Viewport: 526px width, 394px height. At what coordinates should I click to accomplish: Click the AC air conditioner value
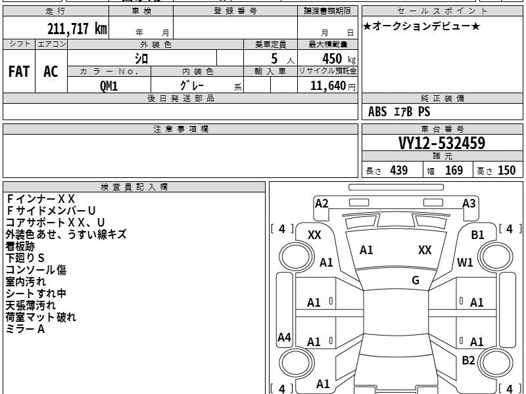pos(51,72)
